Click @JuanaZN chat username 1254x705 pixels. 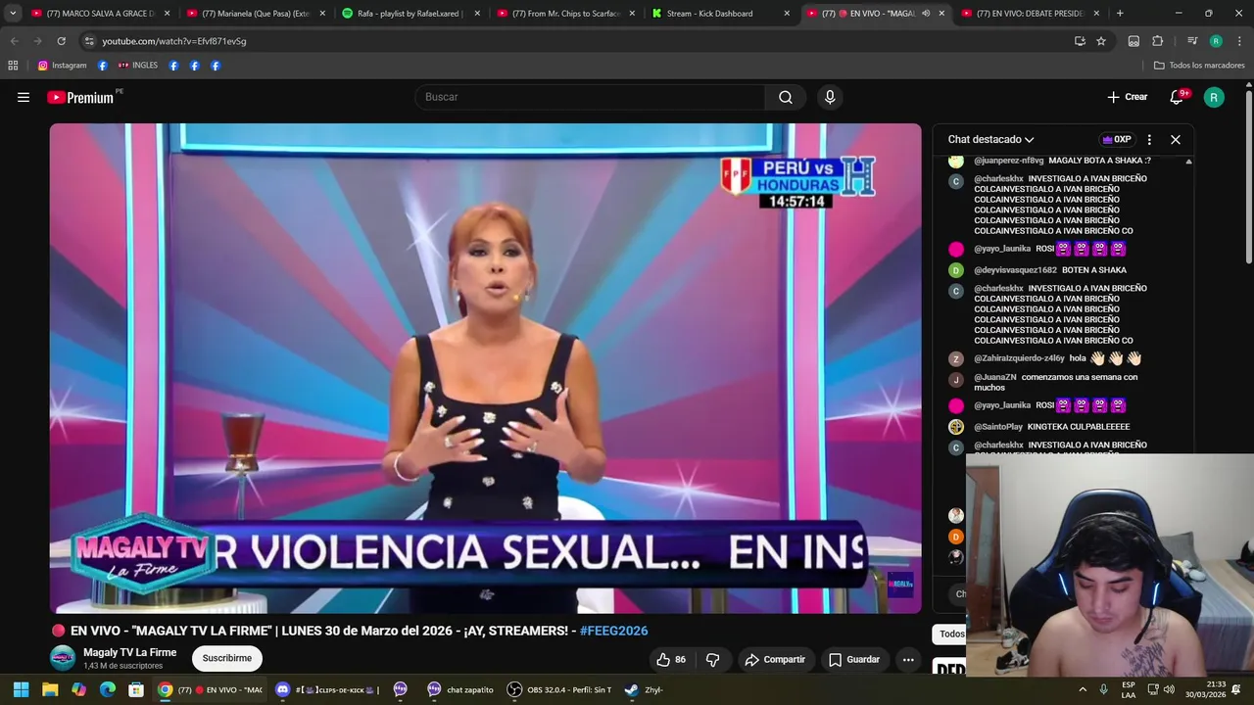(x=995, y=377)
